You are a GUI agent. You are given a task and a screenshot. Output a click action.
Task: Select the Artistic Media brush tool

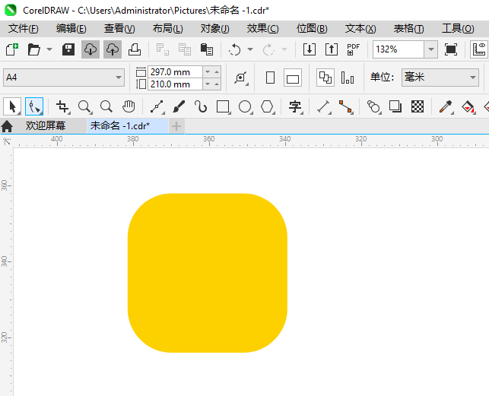click(x=179, y=106)
